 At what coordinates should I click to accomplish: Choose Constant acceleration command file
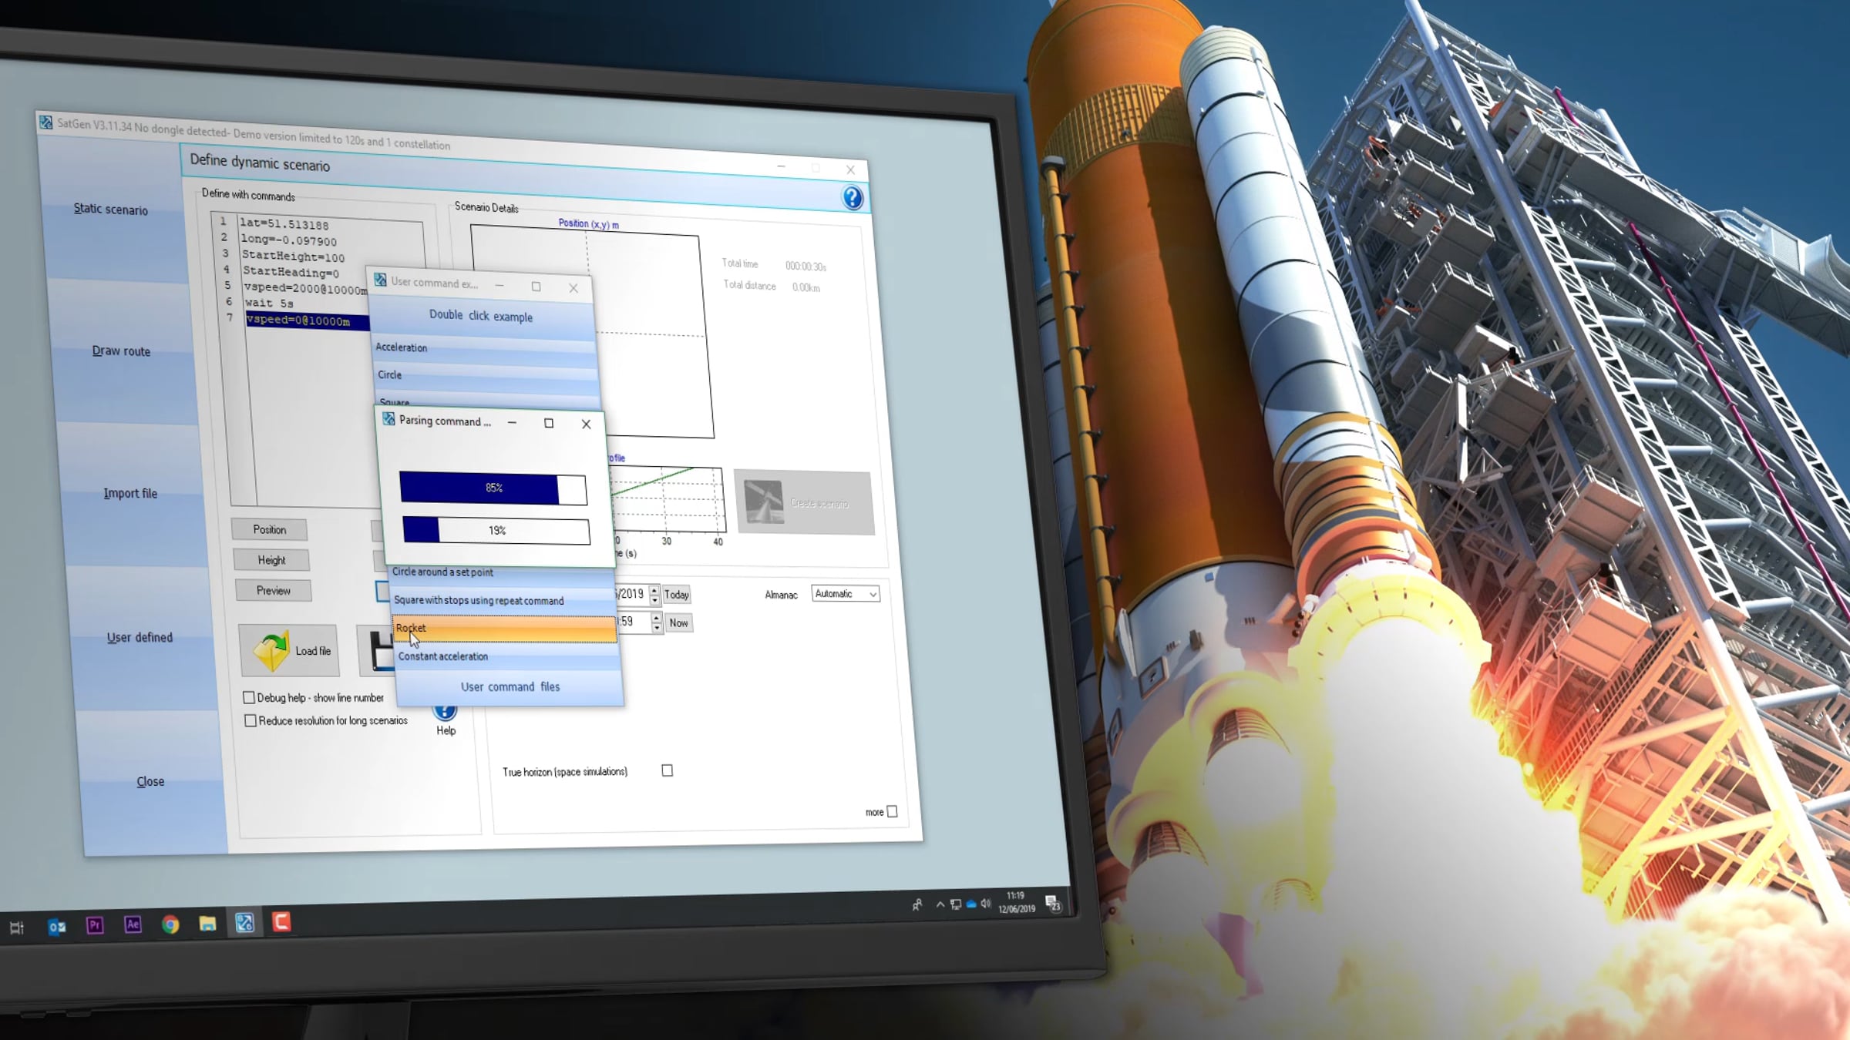pos(507,656)
